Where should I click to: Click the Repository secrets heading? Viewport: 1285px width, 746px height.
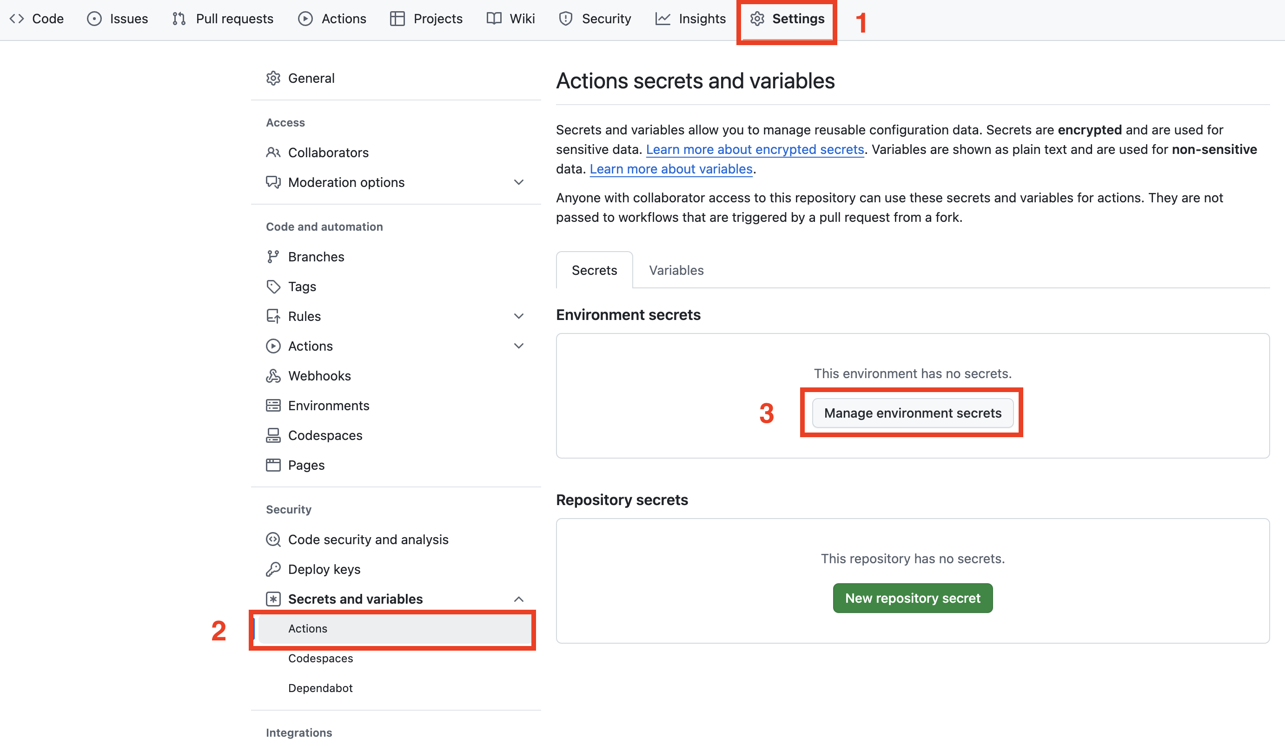pyautogui.click(x=622, y=500)
